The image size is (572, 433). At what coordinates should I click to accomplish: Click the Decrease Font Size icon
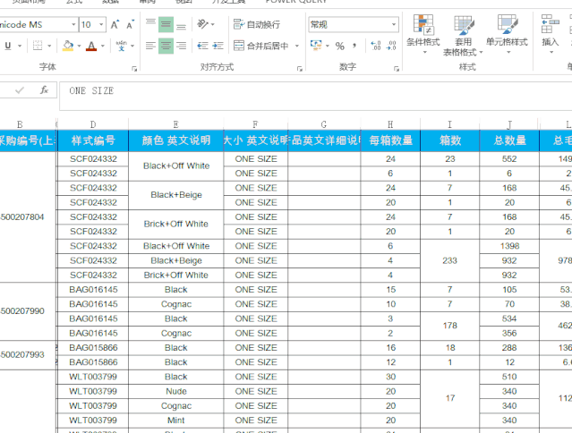point(130,24)
